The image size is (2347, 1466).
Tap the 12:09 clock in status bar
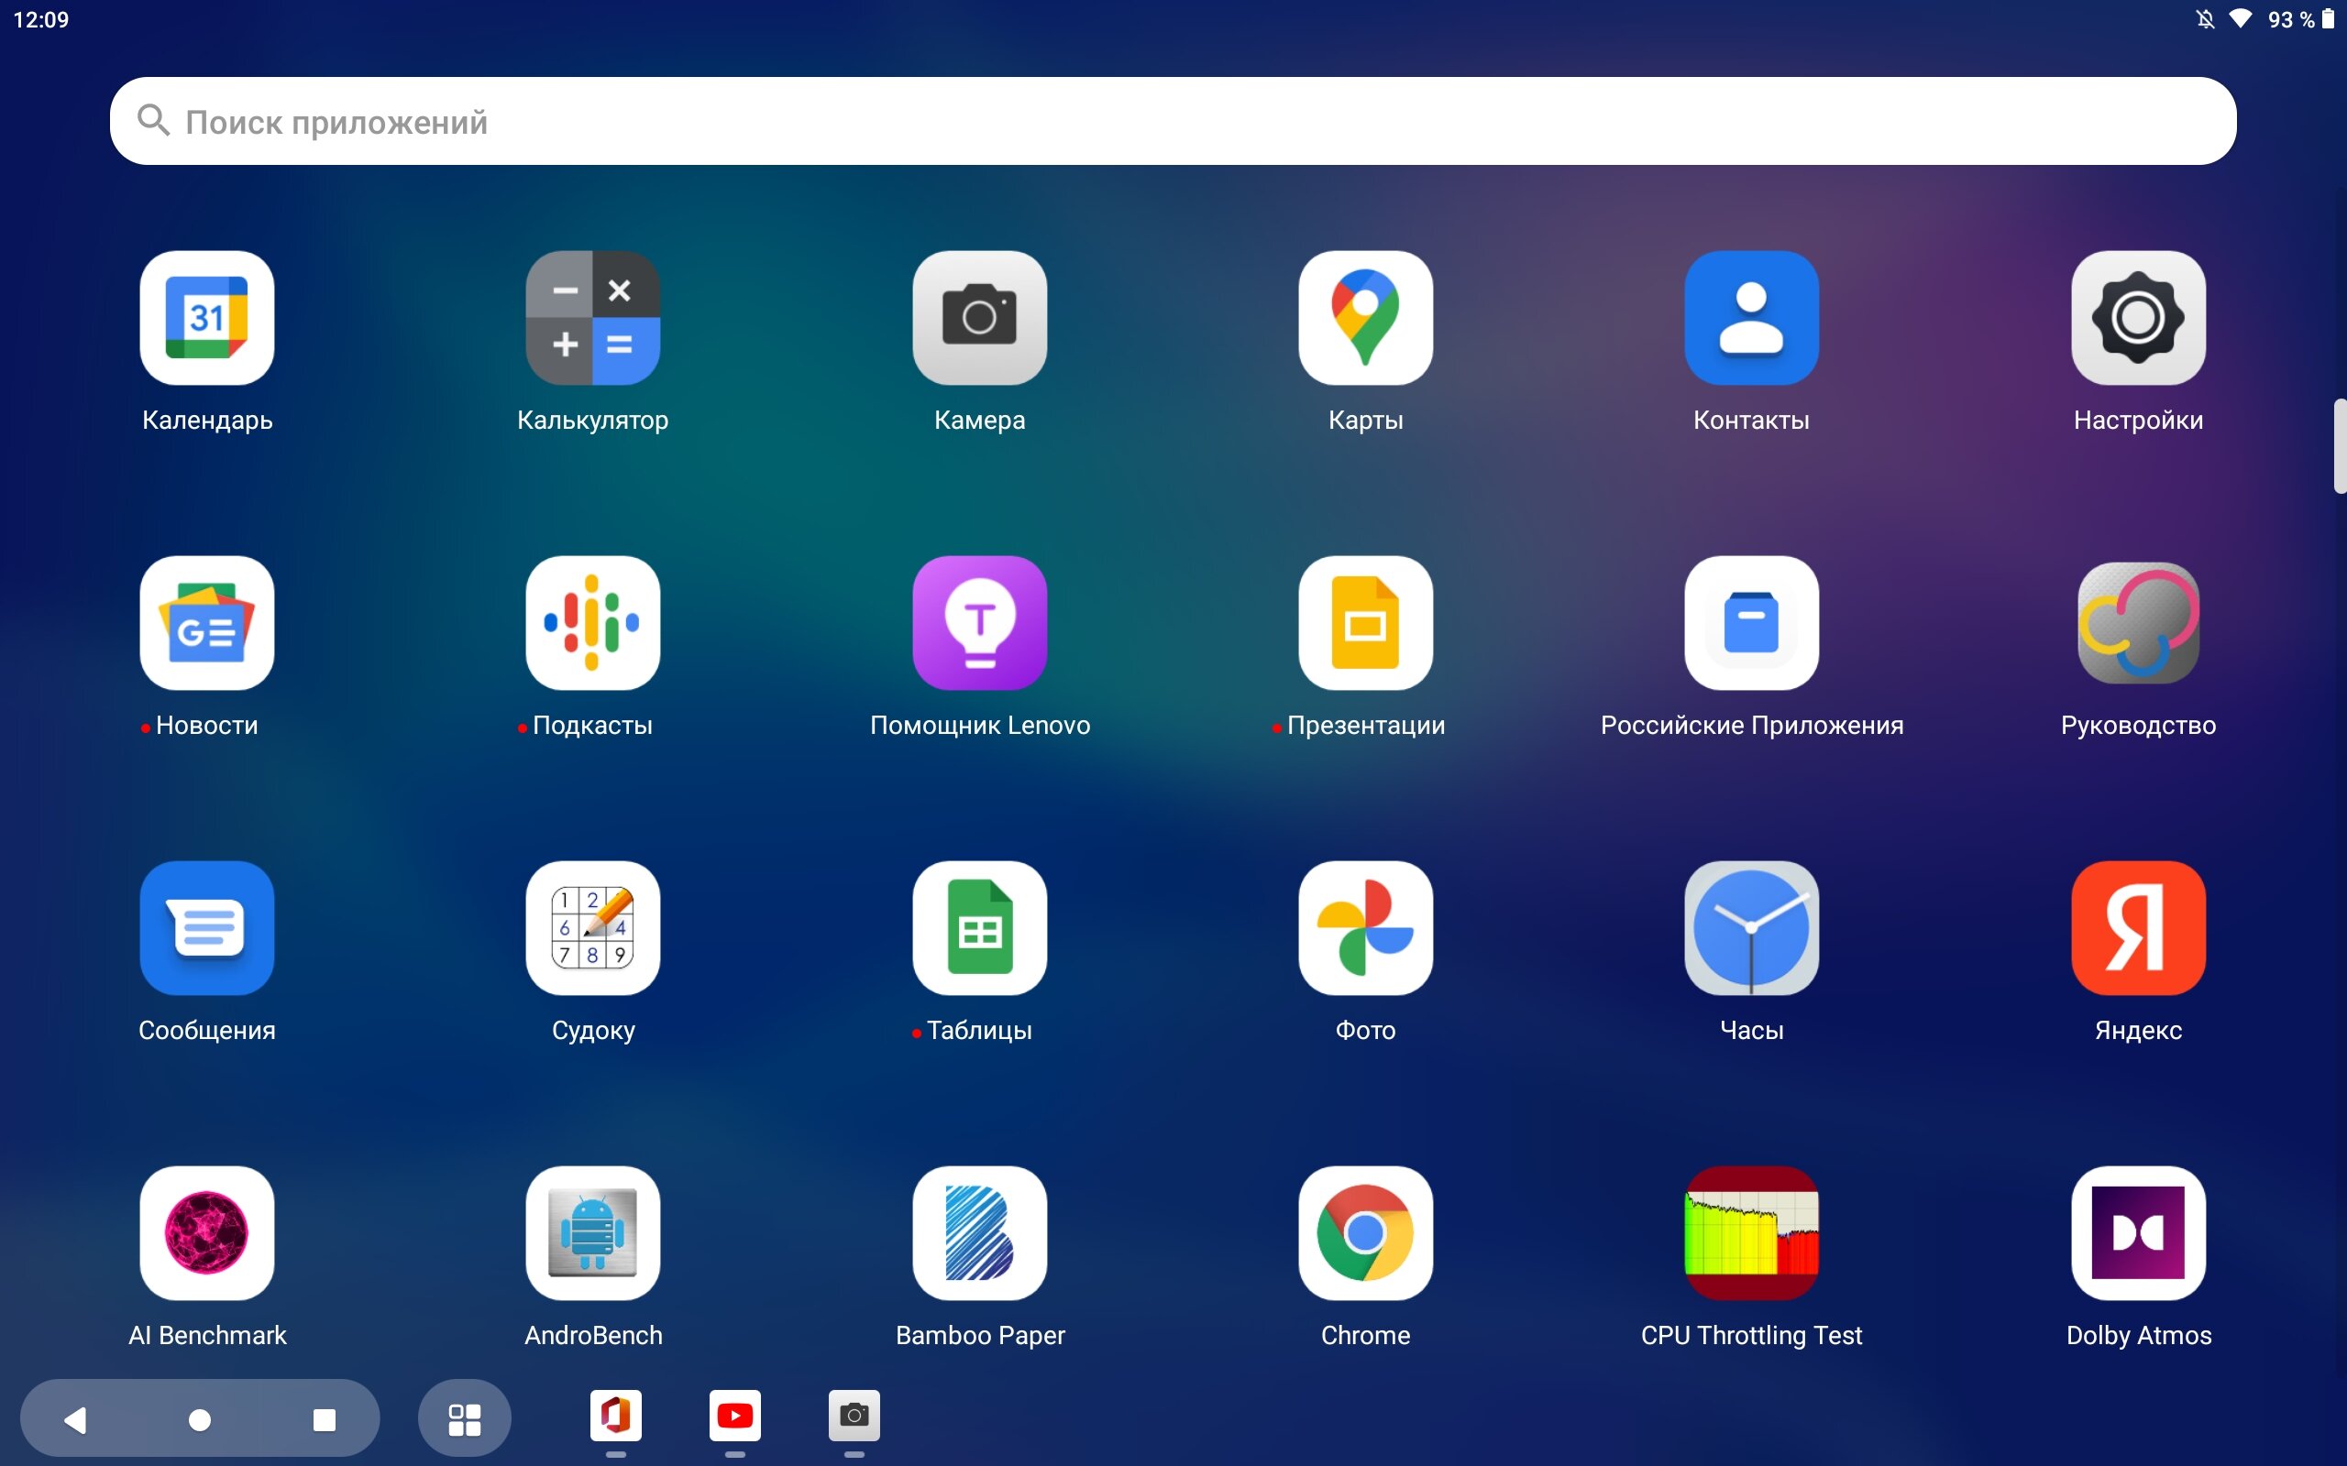point(40,19)
